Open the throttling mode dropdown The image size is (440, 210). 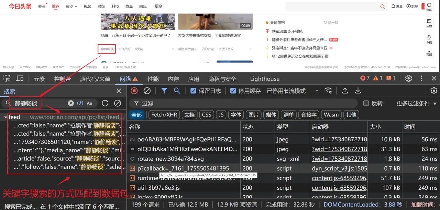[x=316, y=91]
